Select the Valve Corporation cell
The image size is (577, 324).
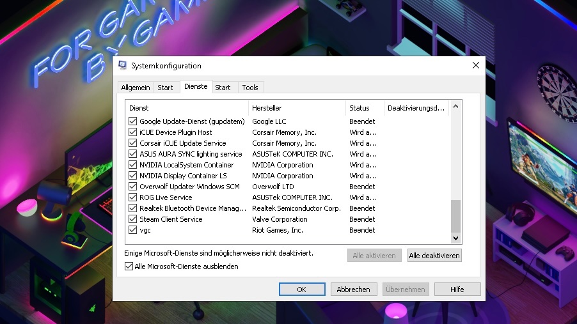tap(280, 219)
